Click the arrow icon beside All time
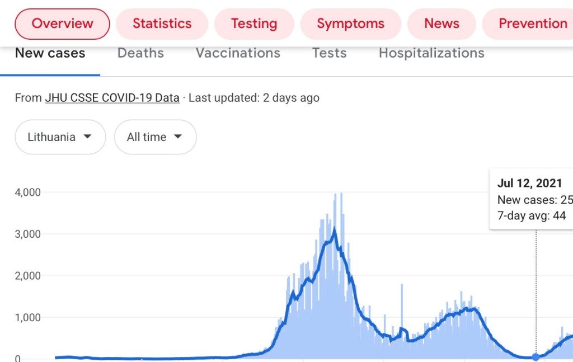The image size is (573, 362). 178,137
